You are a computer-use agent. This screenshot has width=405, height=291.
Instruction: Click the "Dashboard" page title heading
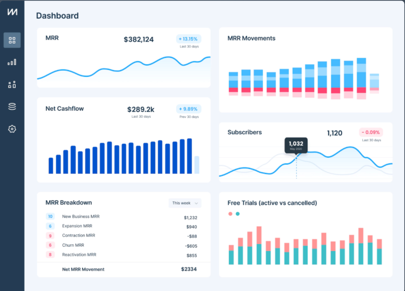point(57,15)
